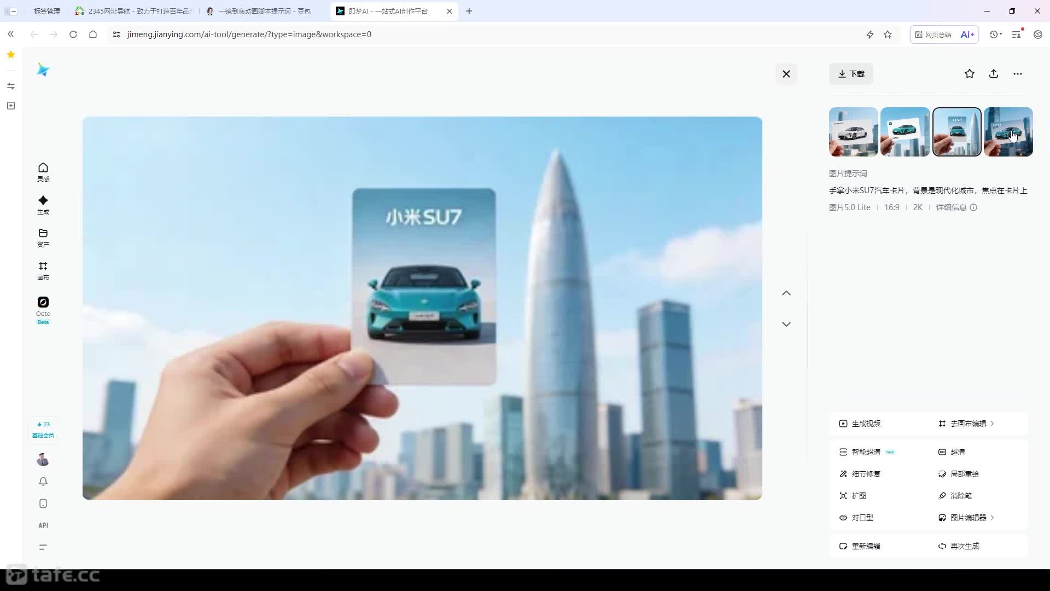Select the second teal car thumbnail
1050x591 pixels.
(905, 132)
